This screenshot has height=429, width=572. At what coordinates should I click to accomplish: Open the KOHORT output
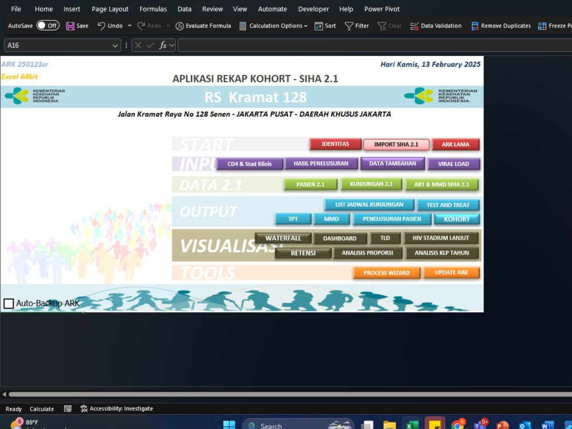(456, 219)
